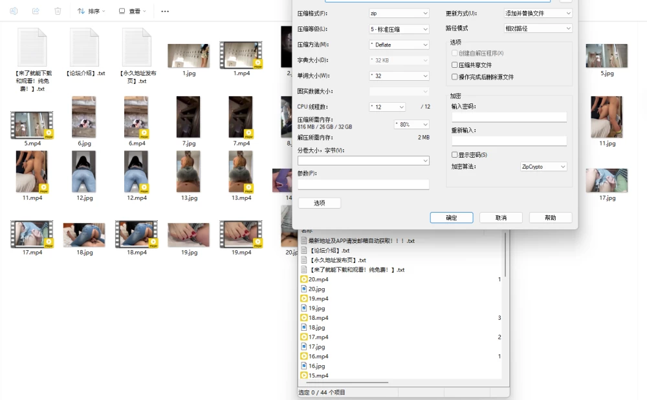Screen dimensions: 647x400
Task: Select the 5.mp4 thumbnail in Explorer
Action: [32, 125]
